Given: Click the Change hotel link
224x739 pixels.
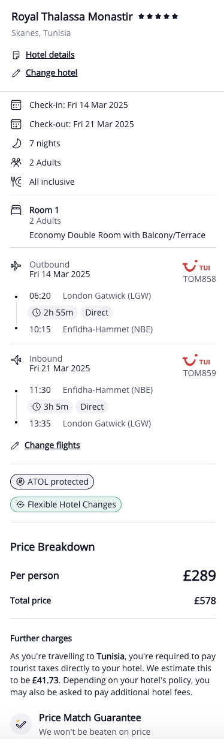Looking at the screenshot, I should [52, 73].
